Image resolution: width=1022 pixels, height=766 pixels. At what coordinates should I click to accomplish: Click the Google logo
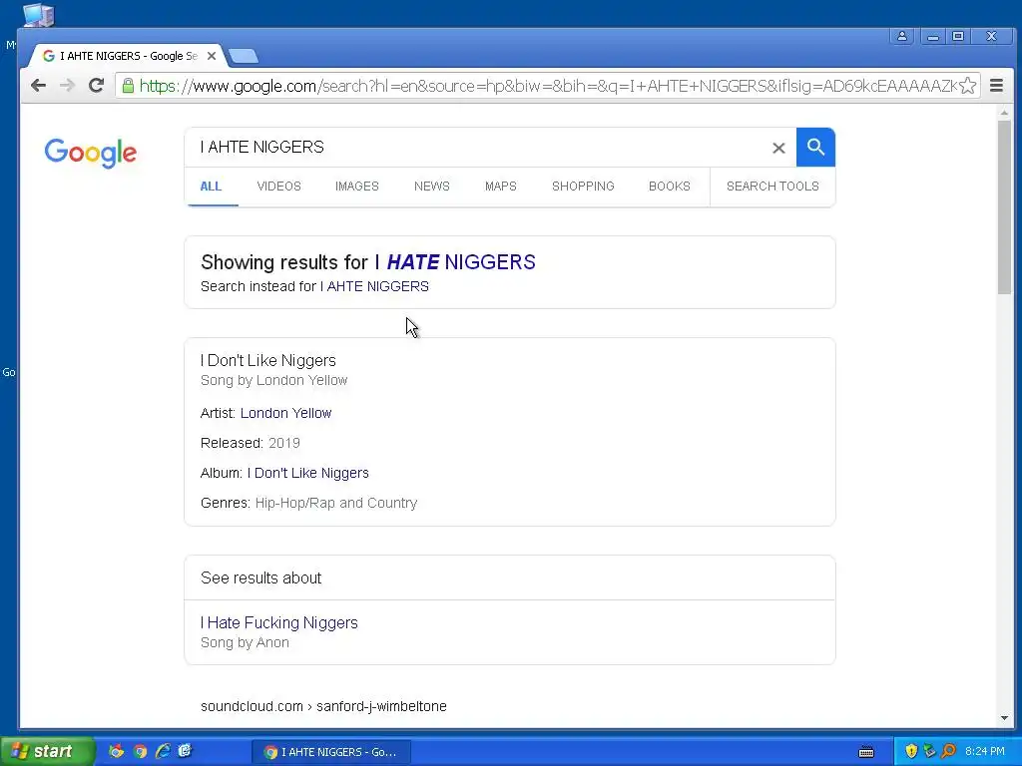pos(91,153)
